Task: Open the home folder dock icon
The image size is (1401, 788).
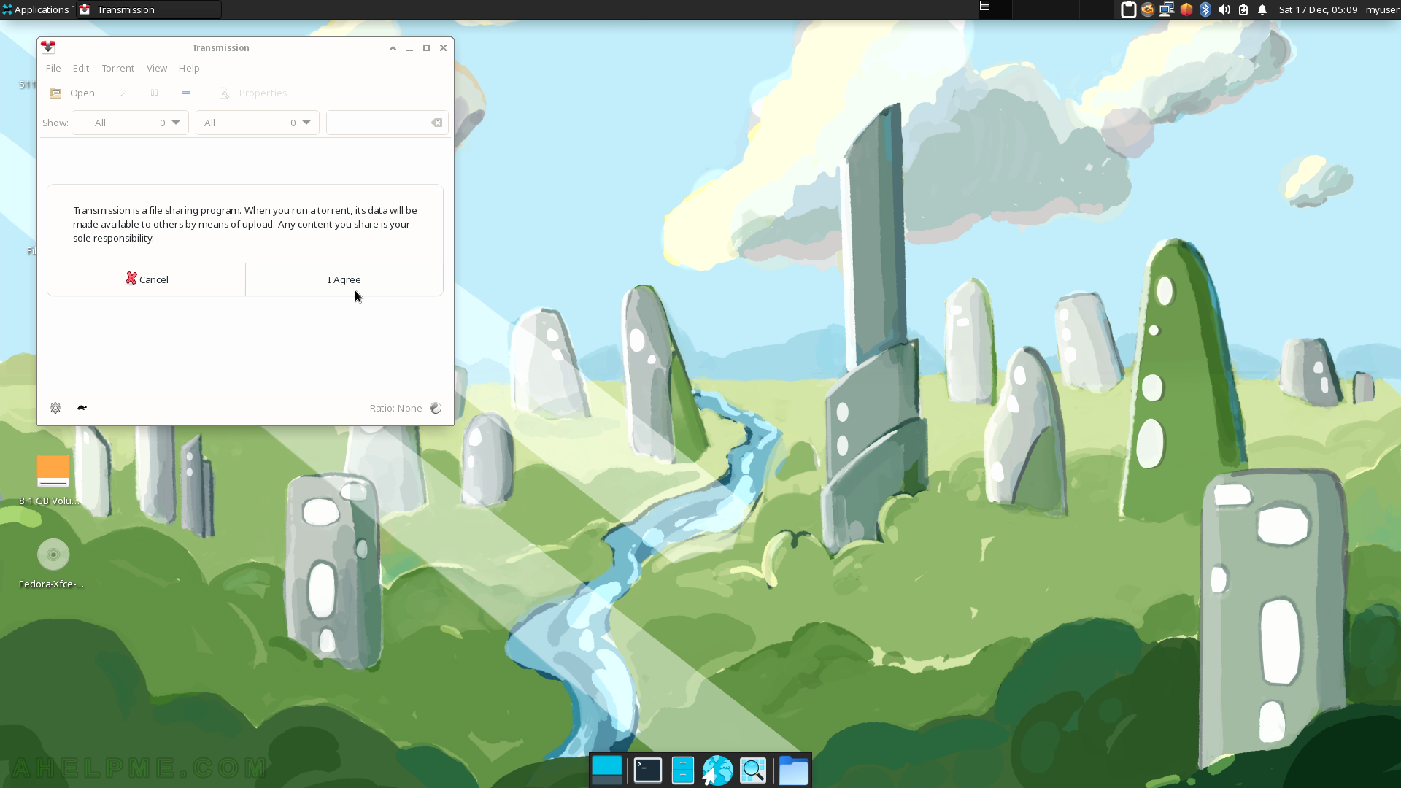Action: pyautogui.click(x=794, y=770)
